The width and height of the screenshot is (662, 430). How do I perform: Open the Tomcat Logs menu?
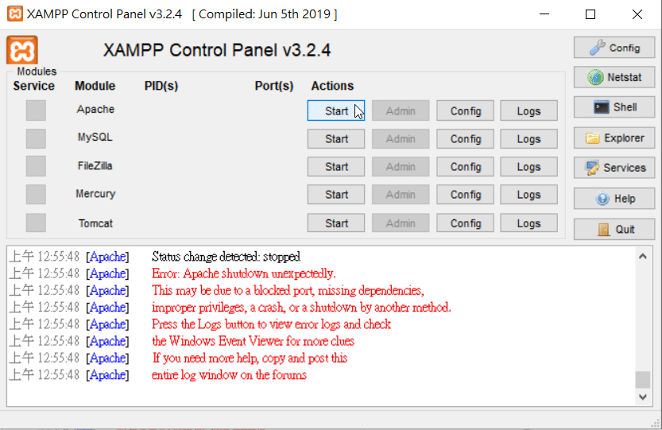pyautogui.click(x=529, y=223)
